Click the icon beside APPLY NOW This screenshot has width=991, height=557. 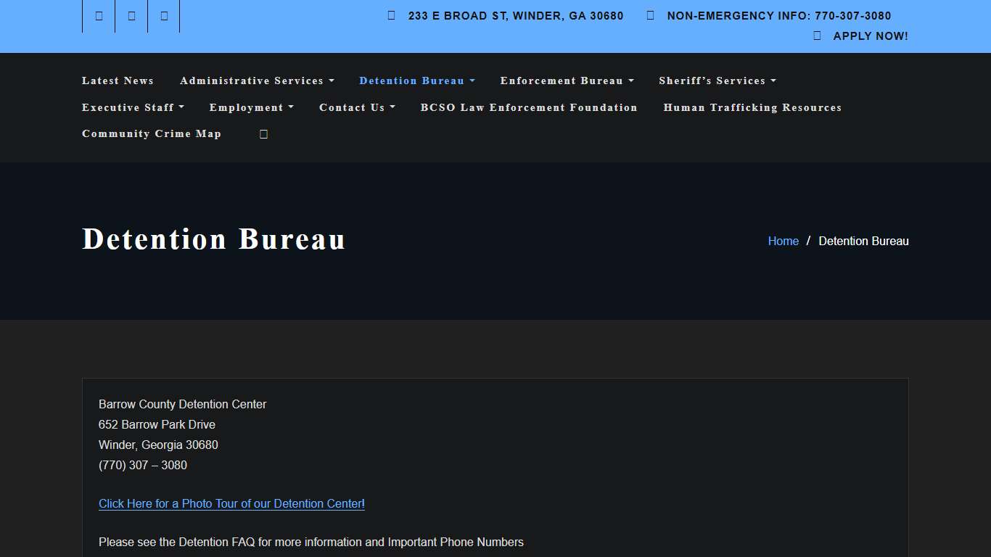click(x=815, y=35)
